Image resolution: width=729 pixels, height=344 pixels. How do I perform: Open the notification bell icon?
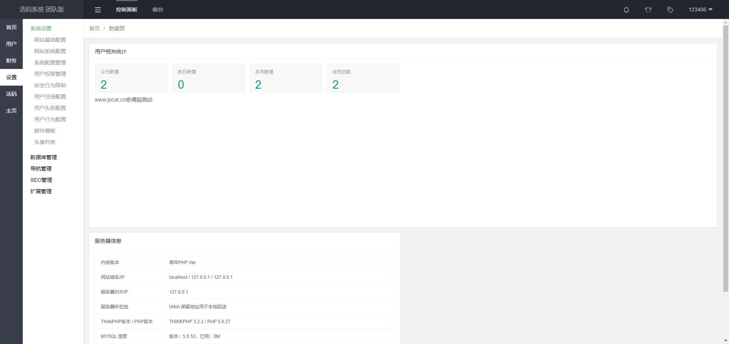(x=626, y=10)
